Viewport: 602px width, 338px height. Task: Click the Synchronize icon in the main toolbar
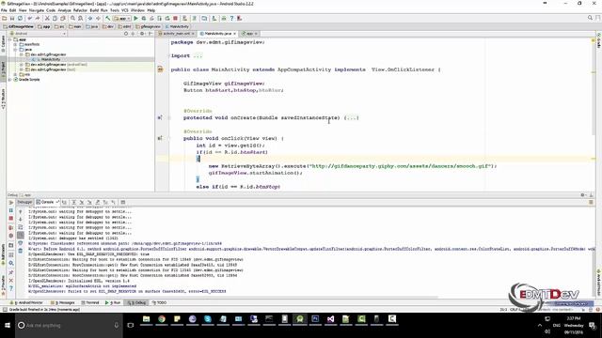[x=20, y=19]
